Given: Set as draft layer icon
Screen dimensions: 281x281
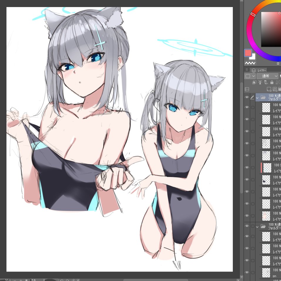Looking at the screenshot, I should coord(266,82).
